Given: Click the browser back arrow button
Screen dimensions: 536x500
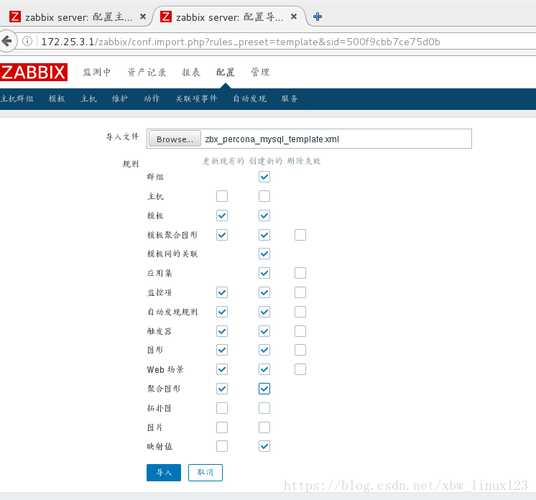Looking at the screenshot, I should pyautogui.click(x=7, y=42).
